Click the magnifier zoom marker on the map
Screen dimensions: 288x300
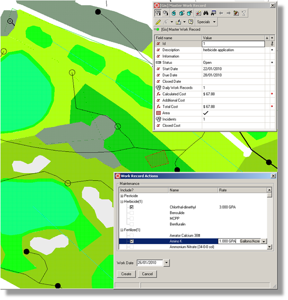point(11,21)
